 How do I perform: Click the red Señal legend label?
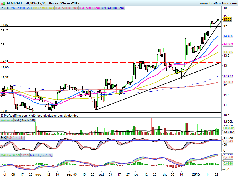pos(25,155)
